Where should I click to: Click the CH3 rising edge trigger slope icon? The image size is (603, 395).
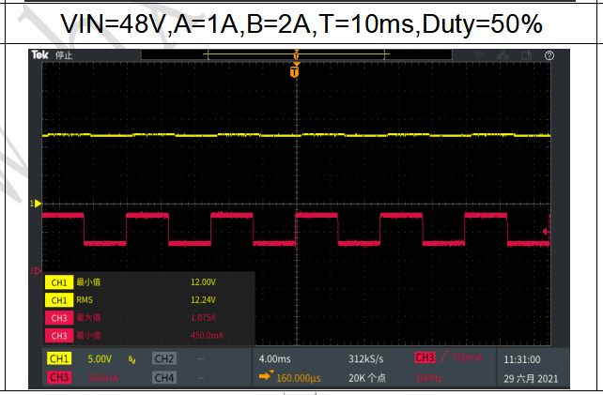point(443,357)
